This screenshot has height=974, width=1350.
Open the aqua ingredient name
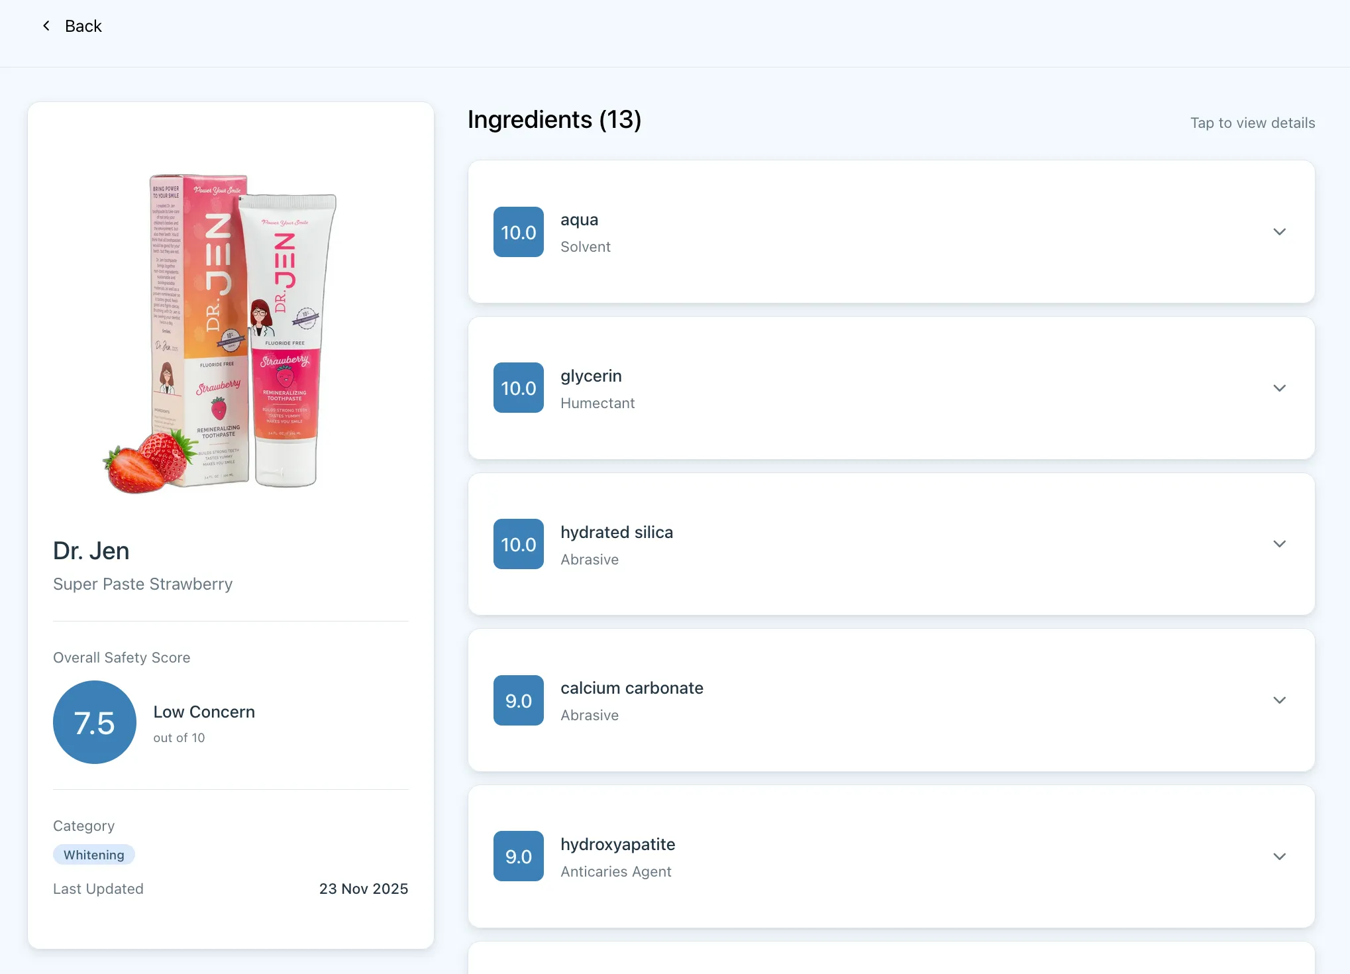pos(580,220)
